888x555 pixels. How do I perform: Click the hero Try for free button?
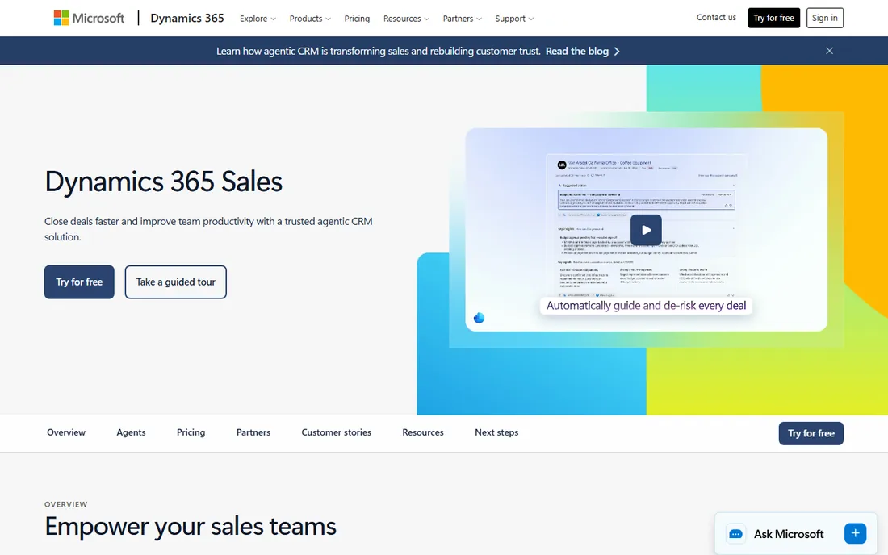[79, 282]
